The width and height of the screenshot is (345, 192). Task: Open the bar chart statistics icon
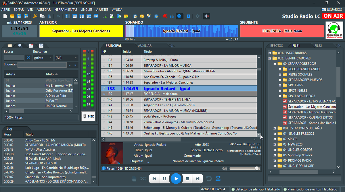click(x=172, y=16)
